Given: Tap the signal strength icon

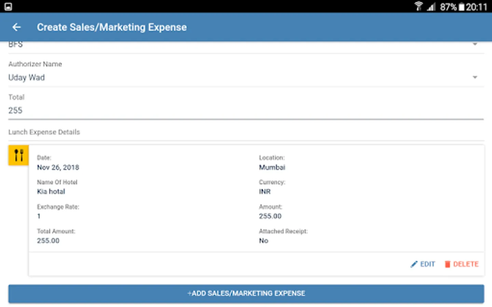Looking at the screenshot, I should [x=431, y=7].
